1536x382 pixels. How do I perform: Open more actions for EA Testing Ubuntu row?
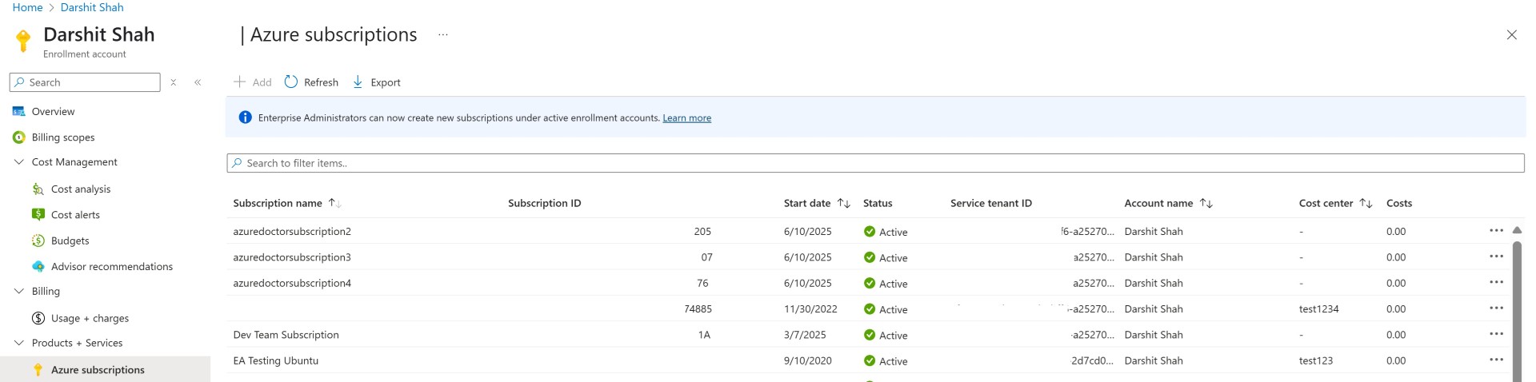[1496, 360]
